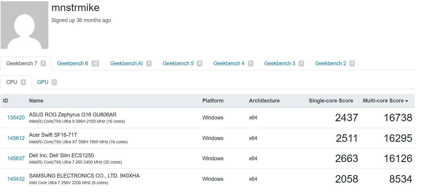Click the Single-core Score column header

coord(331,101)
